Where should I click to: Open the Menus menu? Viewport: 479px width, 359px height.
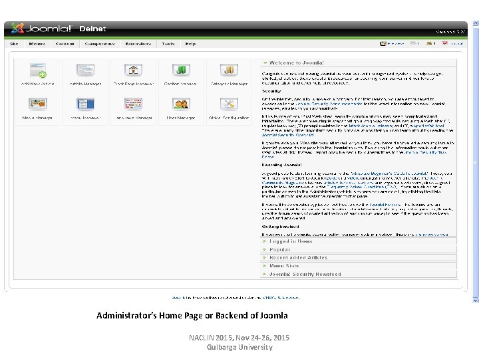click(37, 44)
